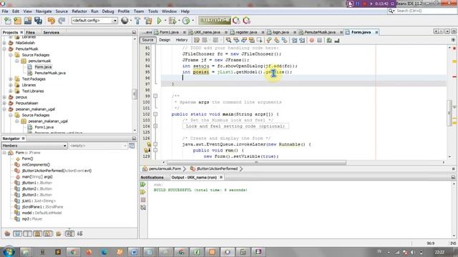Click the Stop square icon in the Output panel
The image size is (458, 257).
[143, 200]
